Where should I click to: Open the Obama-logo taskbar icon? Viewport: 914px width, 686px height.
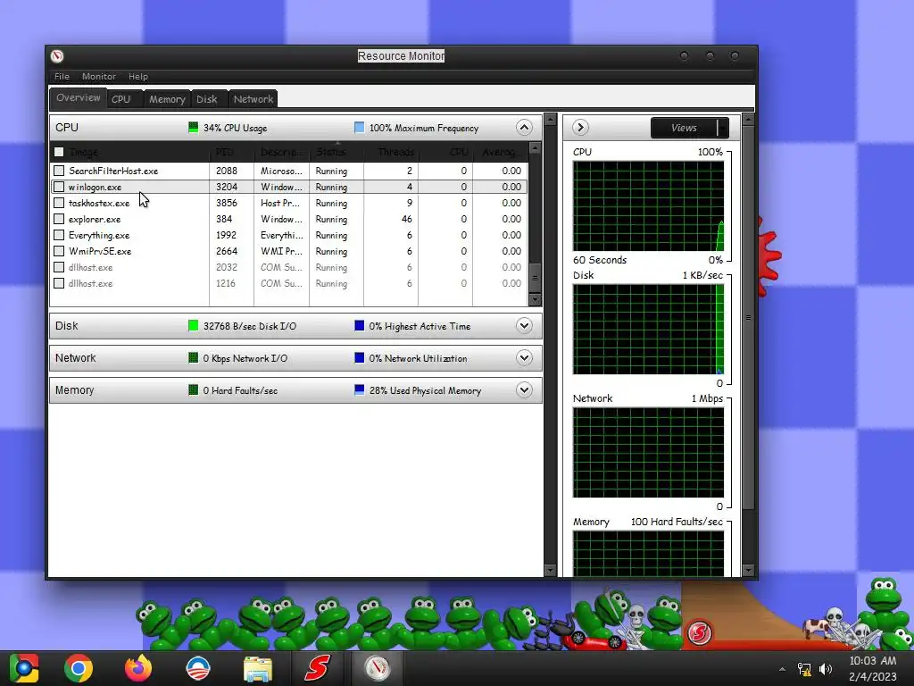pos(197,668)
